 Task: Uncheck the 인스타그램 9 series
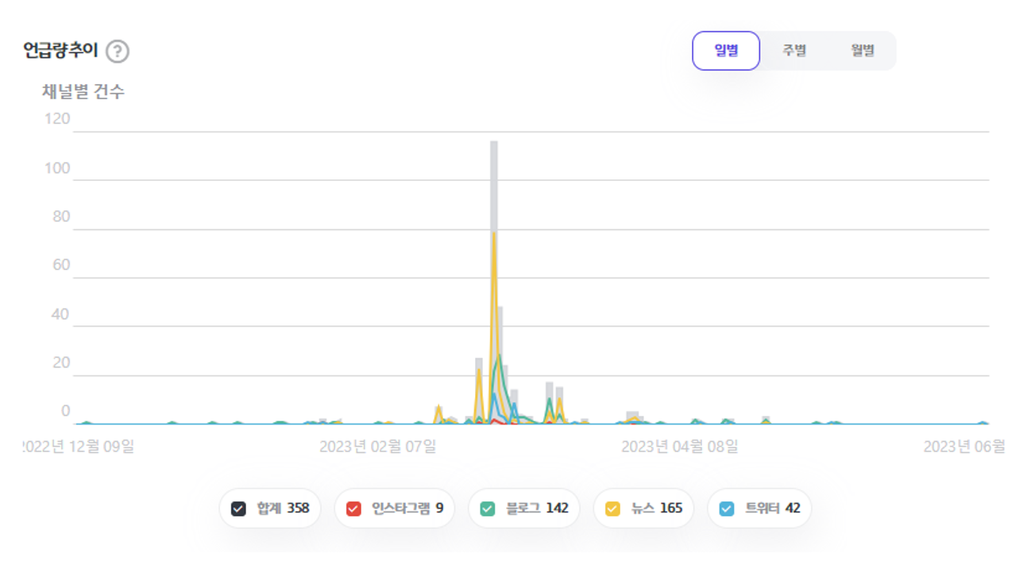(x=353, y=509)
